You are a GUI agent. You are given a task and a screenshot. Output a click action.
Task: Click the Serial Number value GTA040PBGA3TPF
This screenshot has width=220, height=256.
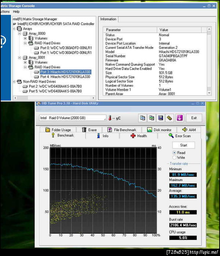coord(173,56)
